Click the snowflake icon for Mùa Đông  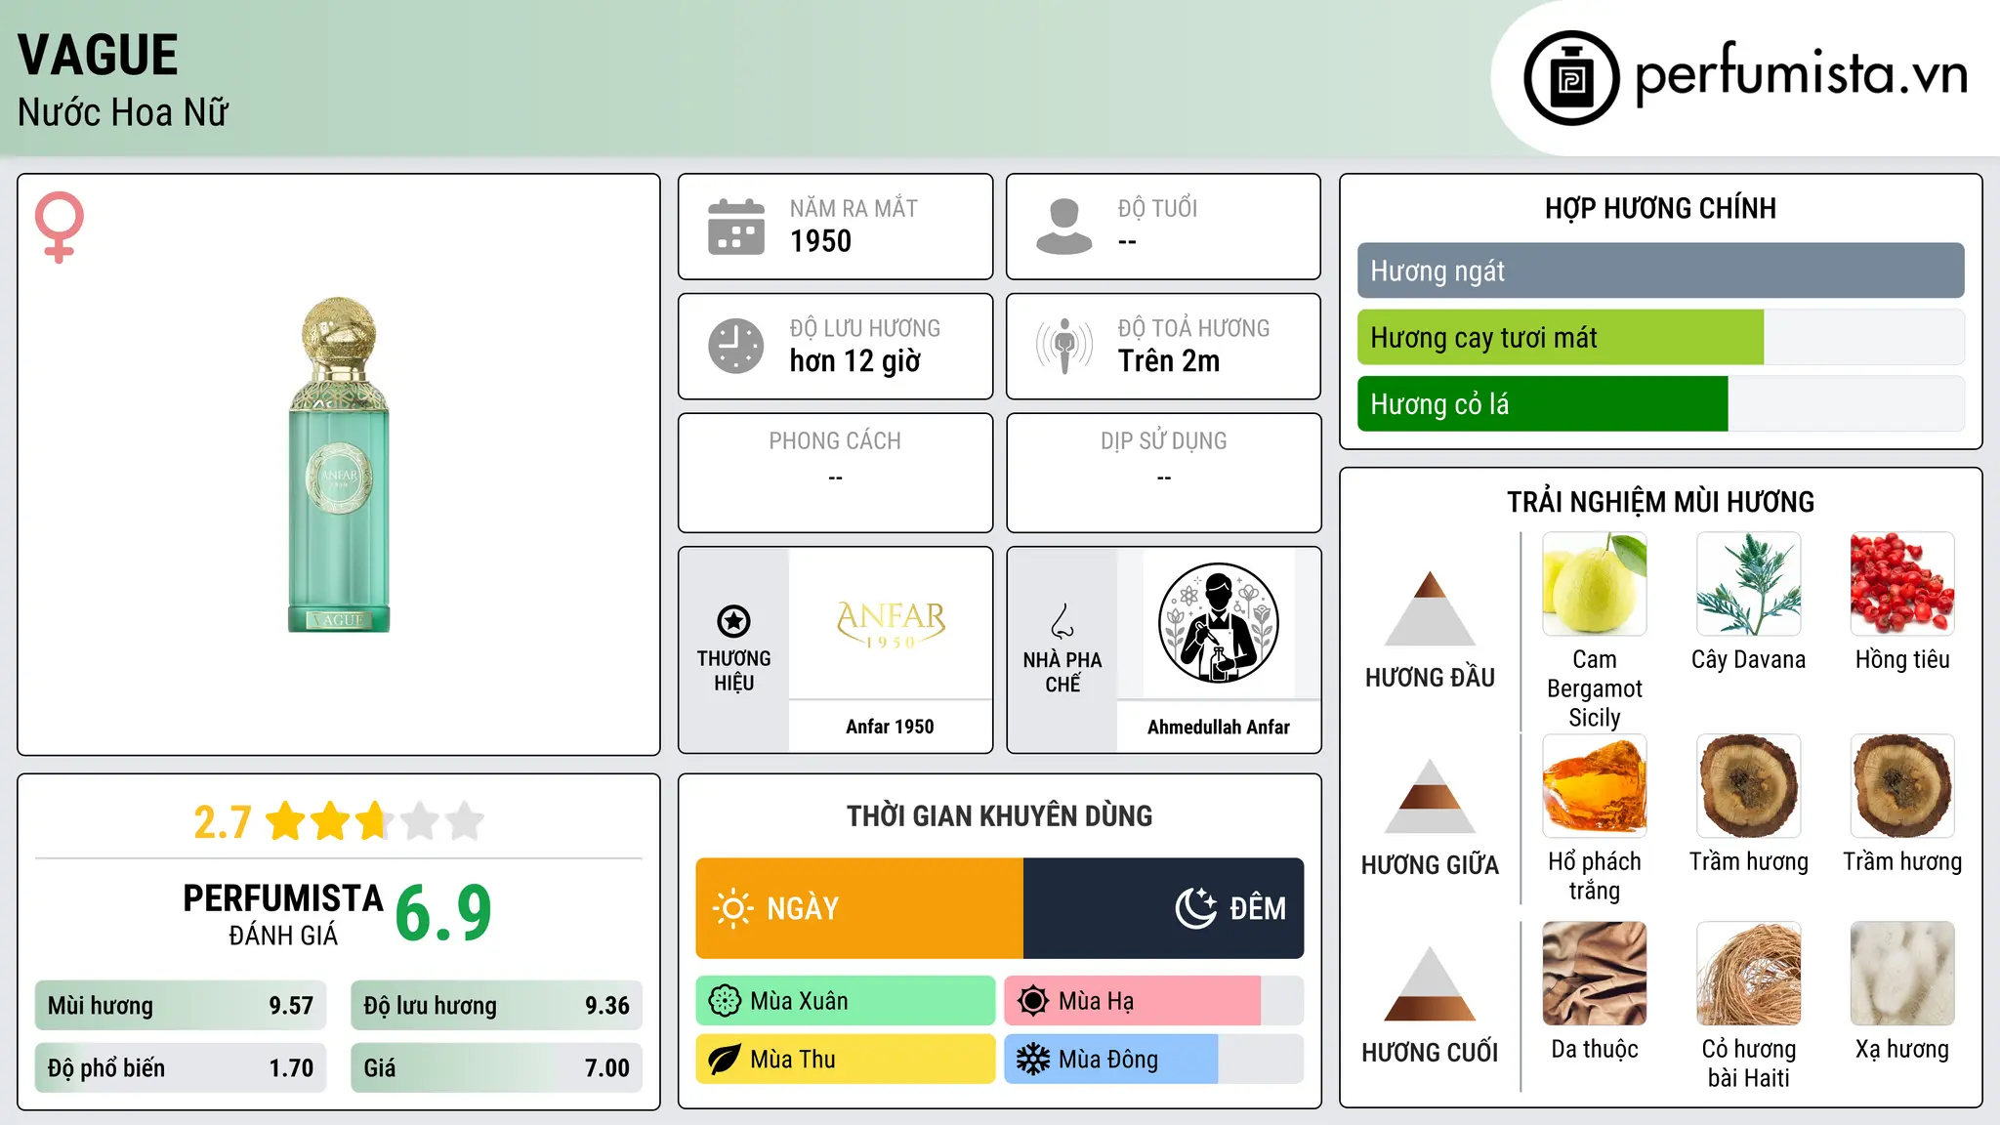pos(1033,1060)
